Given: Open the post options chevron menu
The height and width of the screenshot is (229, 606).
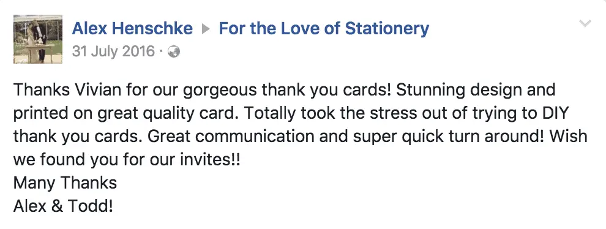Looking at the screenshot, I should [585, 24].
